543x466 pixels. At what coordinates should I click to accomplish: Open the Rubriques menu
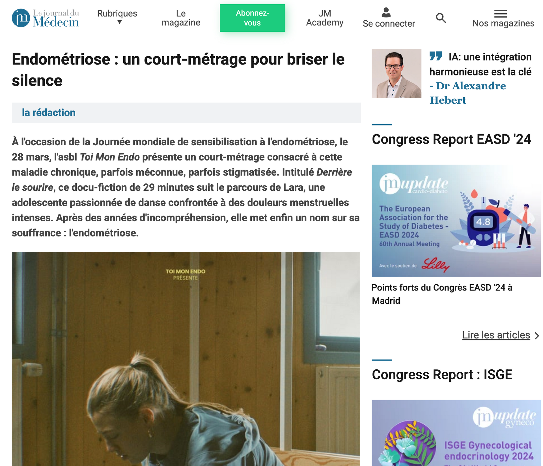(117, 13)
